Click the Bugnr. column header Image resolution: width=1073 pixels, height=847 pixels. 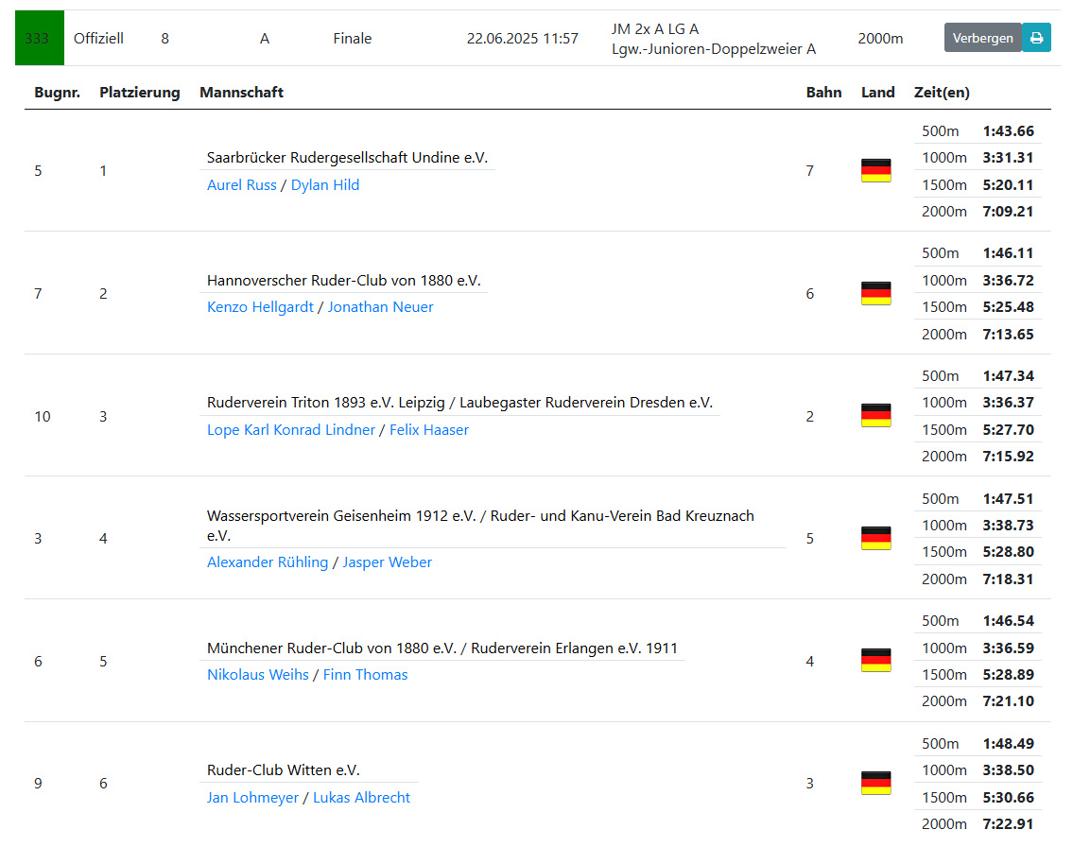coord(58,93)
